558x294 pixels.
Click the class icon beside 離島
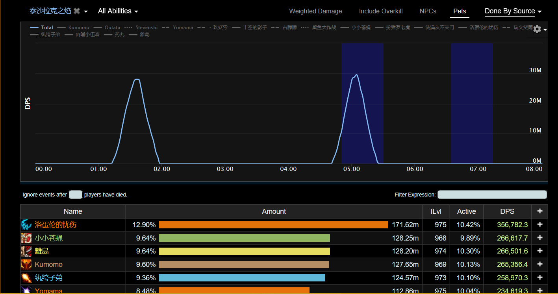pyautogui.click(x=26, y=251)
